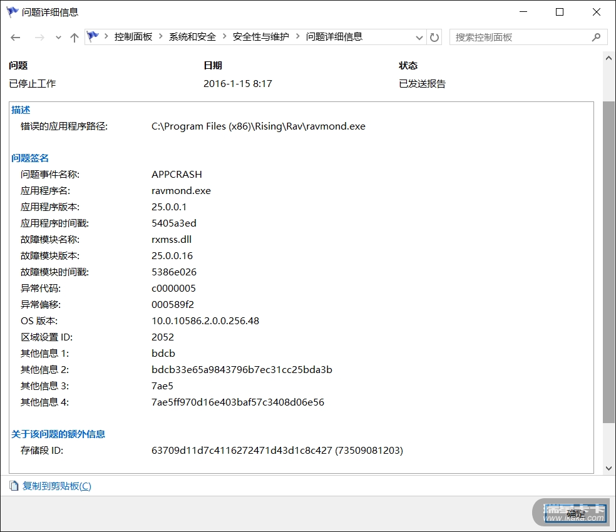Click the 搜索控制面板 search field

(x=520, y=37)
